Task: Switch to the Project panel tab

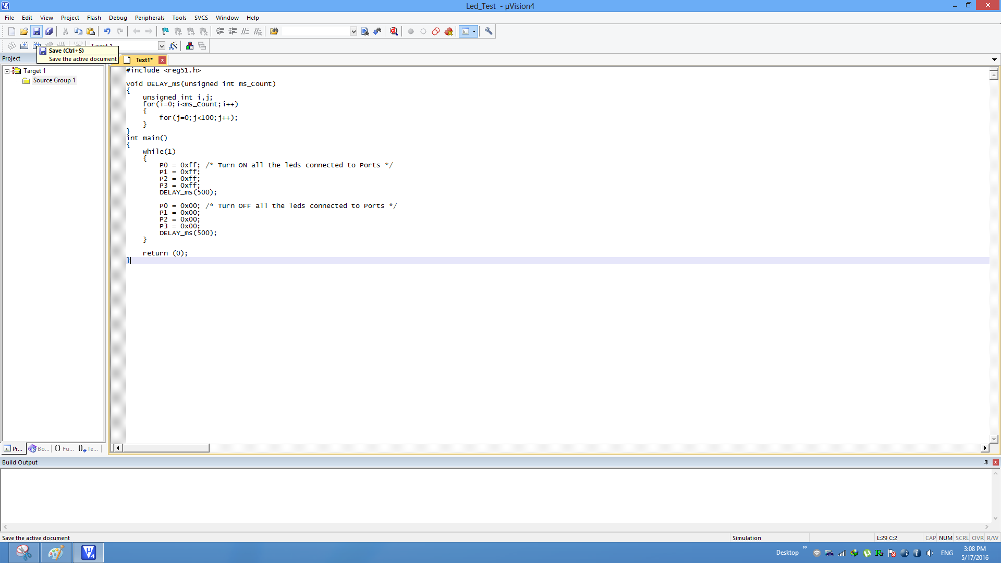Action: 14,448
